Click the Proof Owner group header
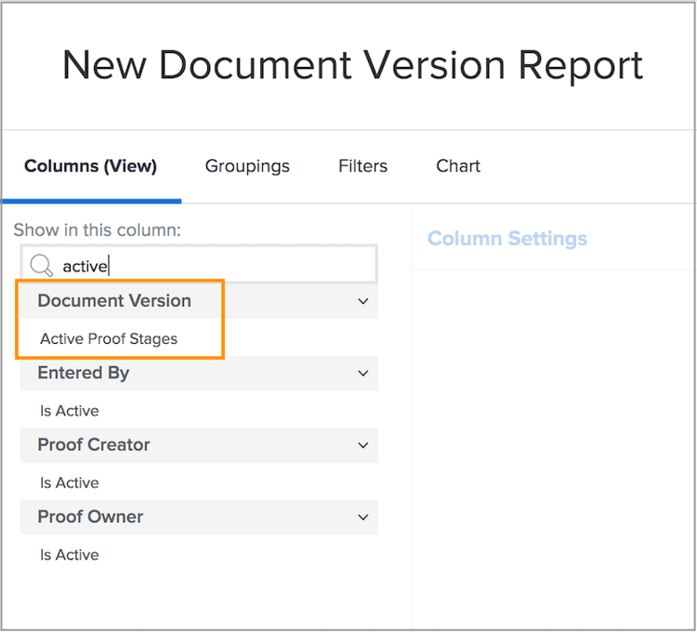697x632 pixels. pyautogui.click(x=90, y=518)
